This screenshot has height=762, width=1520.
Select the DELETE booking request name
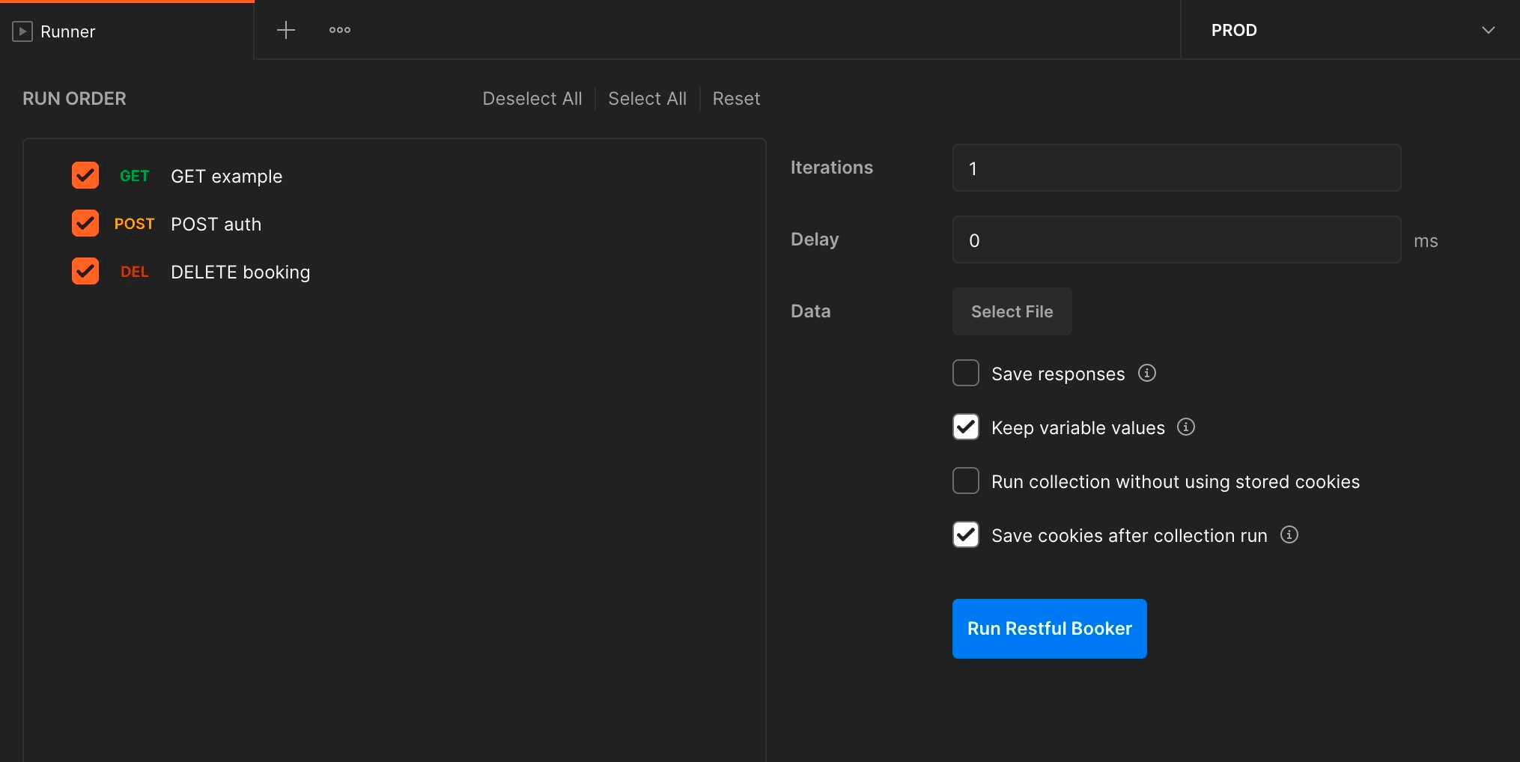coord(240,272)
